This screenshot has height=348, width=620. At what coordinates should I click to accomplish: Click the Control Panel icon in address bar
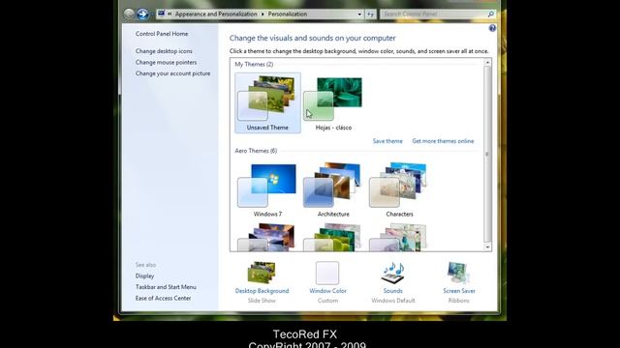point(161,14)
